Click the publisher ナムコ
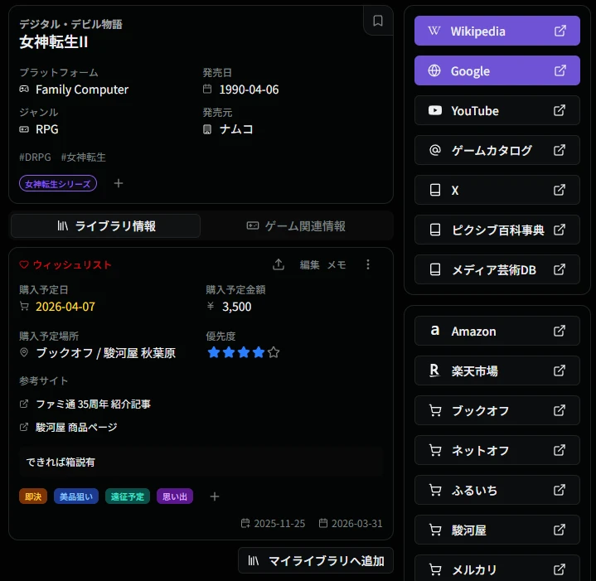The width and height of the screenshot is (596, 581). (236, 129)
